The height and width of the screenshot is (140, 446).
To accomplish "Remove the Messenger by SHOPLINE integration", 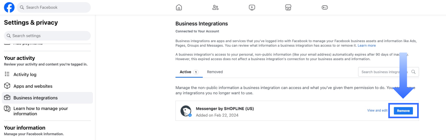I will pos(403,111).
